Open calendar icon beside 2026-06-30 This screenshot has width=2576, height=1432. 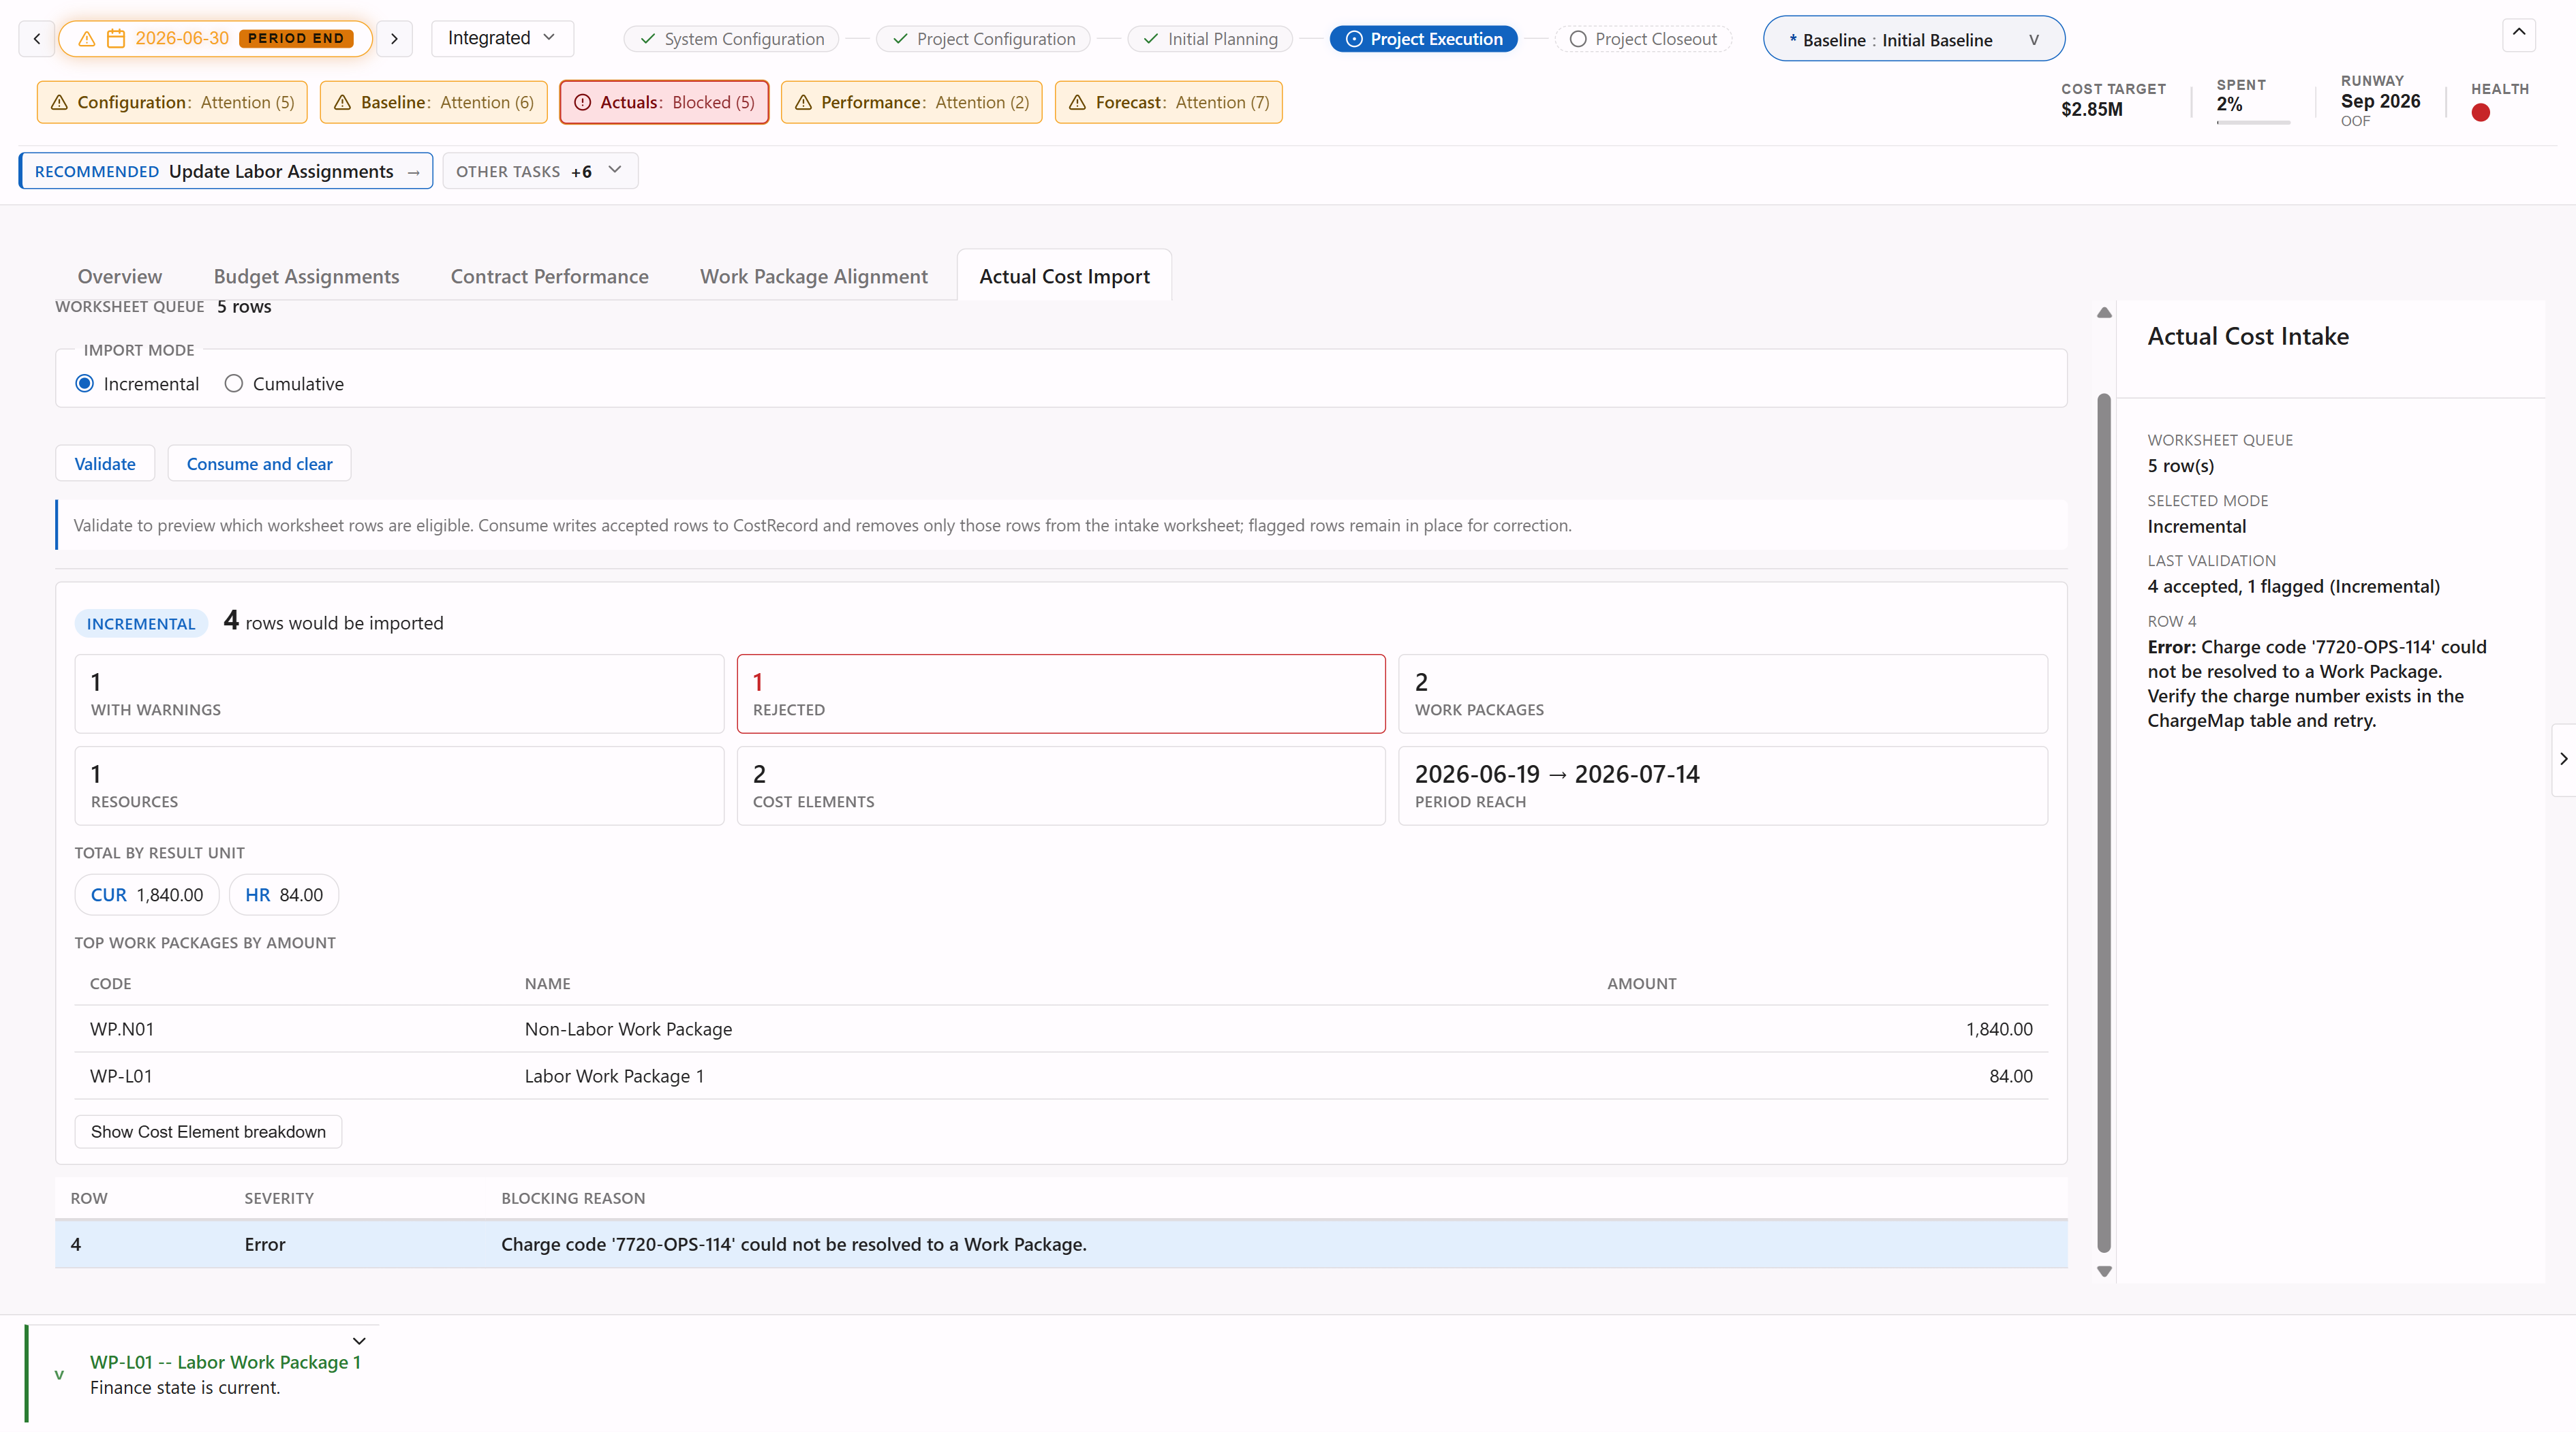click(116, 39)
